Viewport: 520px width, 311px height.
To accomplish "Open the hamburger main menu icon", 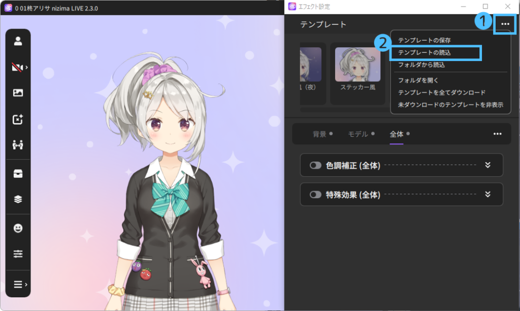I will click(18, 285).
